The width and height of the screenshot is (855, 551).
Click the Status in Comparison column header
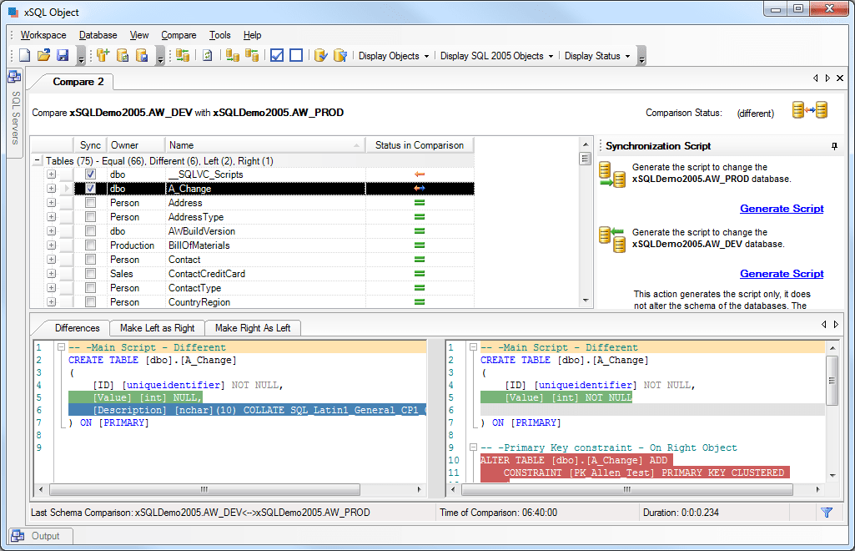click(x=420, y=145)
